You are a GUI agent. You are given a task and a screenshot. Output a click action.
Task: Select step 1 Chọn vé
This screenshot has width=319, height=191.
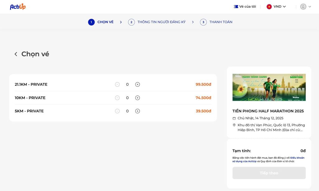coord(101,22)
